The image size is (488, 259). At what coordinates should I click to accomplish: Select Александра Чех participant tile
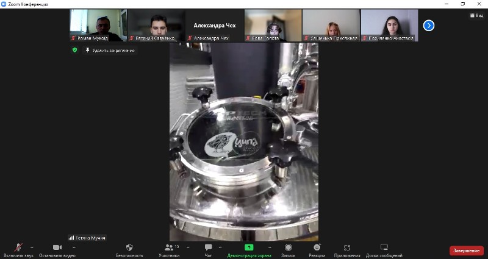point(215,25)
